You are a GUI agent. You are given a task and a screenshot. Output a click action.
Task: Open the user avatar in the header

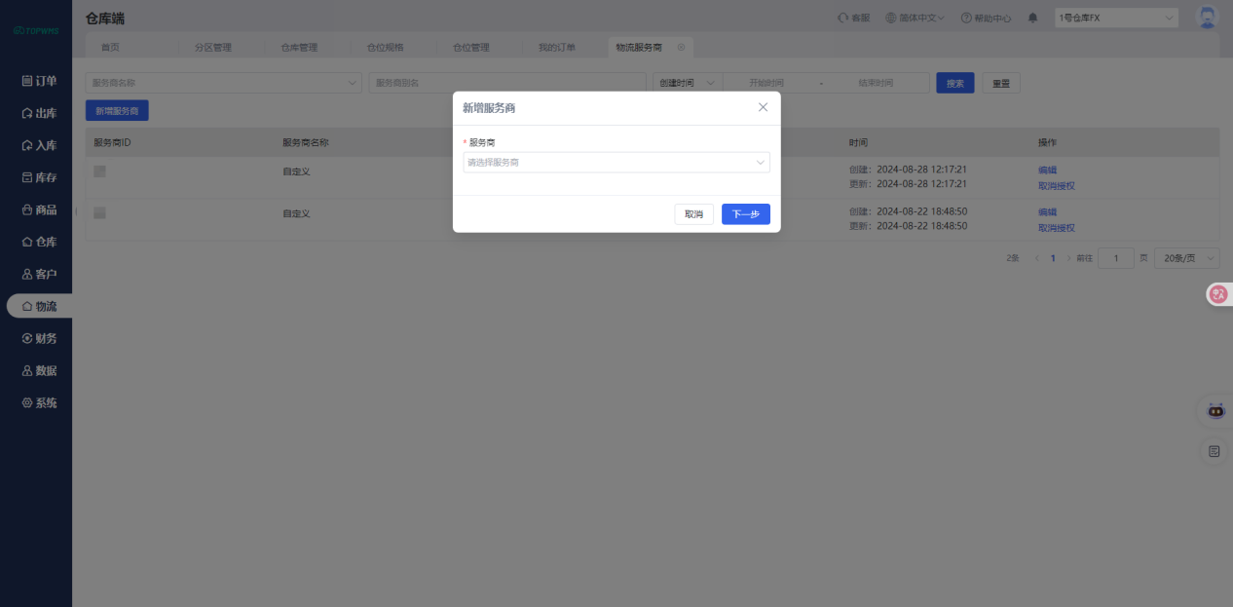(1207, 18)
